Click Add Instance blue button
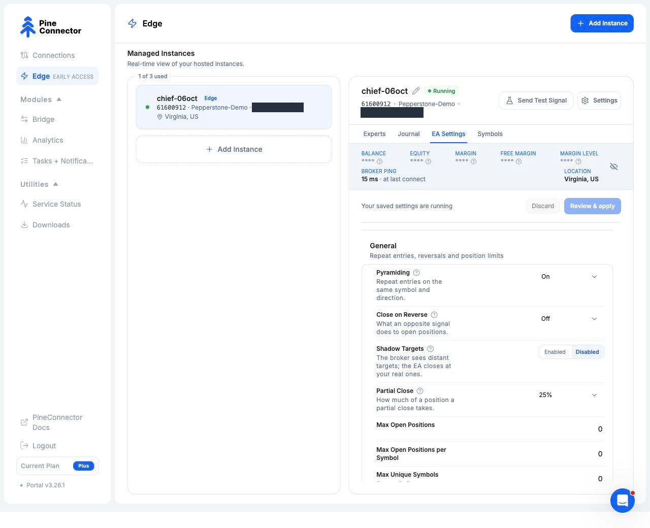This screenshot has width=650, height=528. click(602, 23)
